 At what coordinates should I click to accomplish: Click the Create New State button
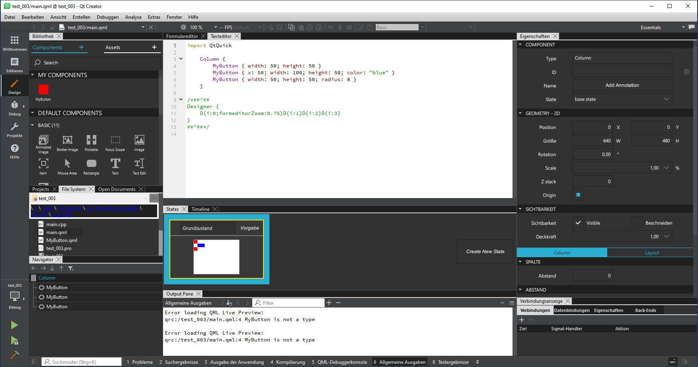485,252
